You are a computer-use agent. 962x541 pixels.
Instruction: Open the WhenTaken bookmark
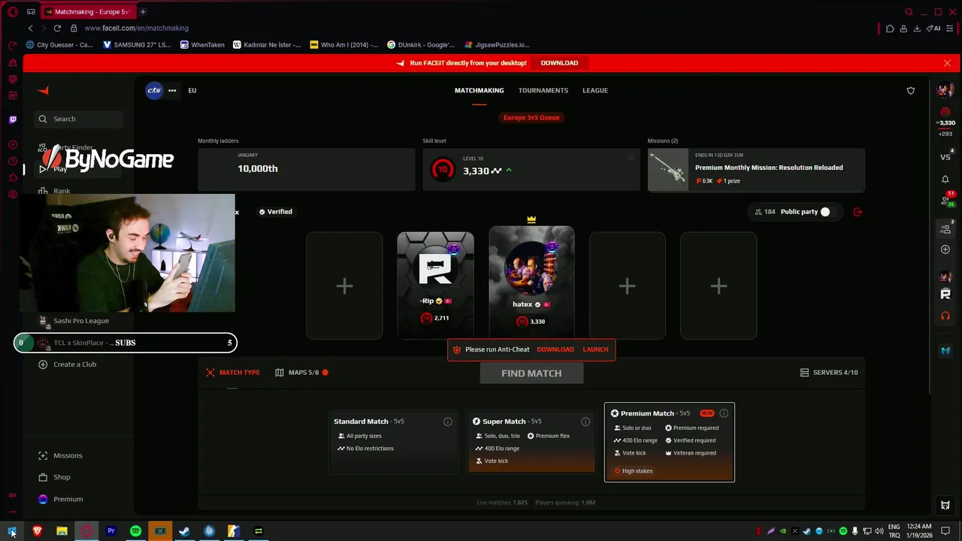202,44
